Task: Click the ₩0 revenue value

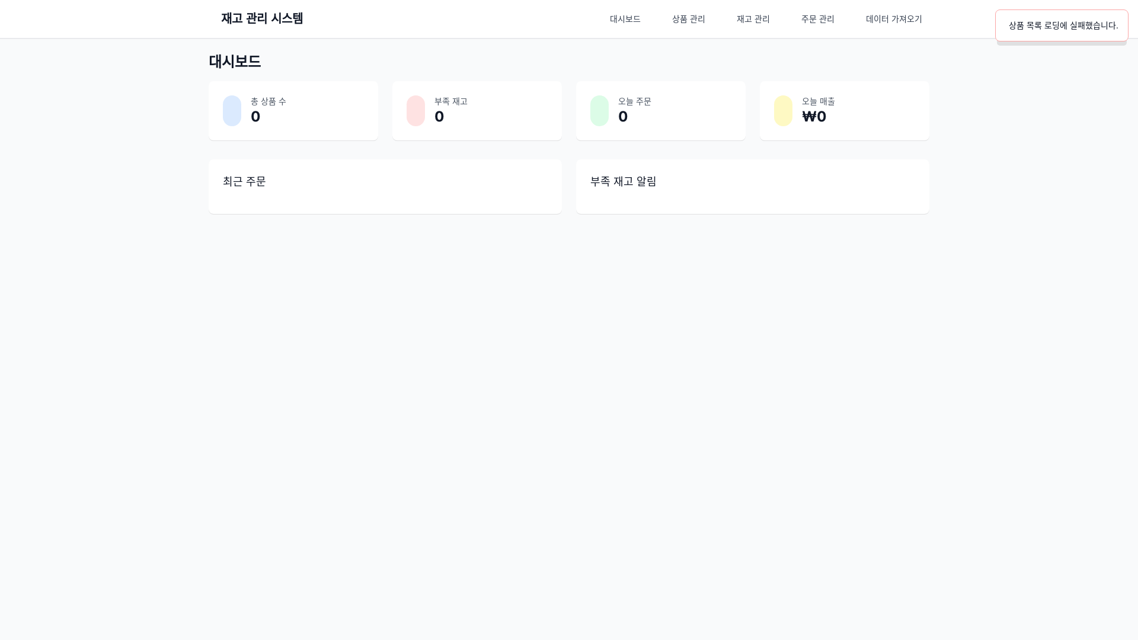Action: (x=814, y=117)
